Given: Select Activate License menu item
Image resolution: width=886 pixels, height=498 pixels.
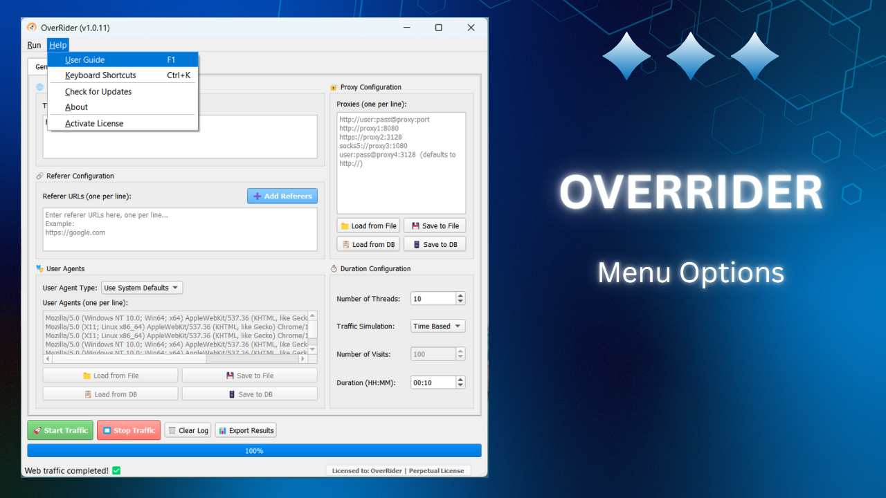Looking at the screenshot, I should (x=123, y=124).
